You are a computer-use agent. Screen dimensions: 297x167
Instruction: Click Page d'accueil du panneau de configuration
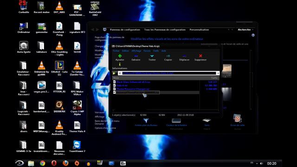110,39
